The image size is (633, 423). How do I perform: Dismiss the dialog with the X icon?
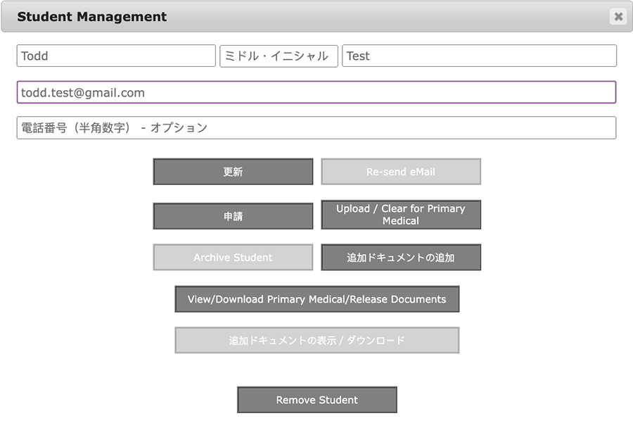click(x=618, y=17)
